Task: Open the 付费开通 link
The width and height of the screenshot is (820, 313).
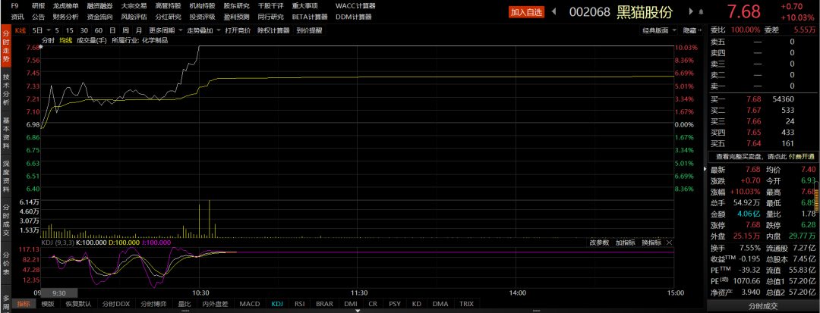Action: tap(802, 156)
